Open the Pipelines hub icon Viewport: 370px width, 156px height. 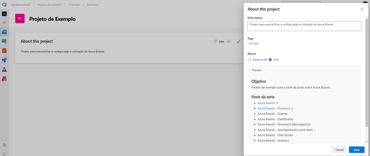4,60
